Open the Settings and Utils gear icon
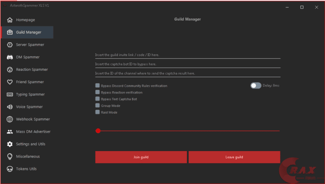 tap(10, 144)
